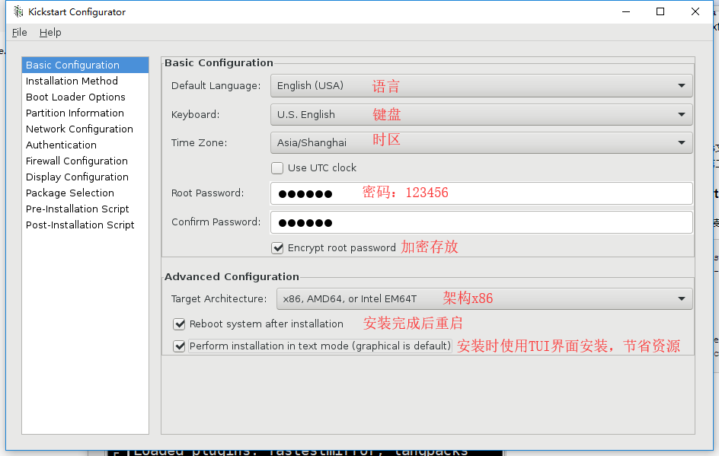This screenshot has width=719, height=456.
Task: Uncheck Reboot system after installation
Action: [179, 324]
